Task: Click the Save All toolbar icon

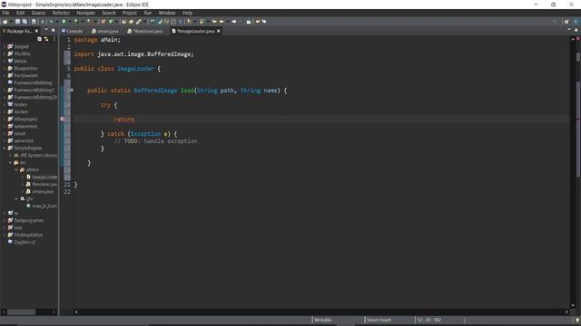Action: coord(25,22)
